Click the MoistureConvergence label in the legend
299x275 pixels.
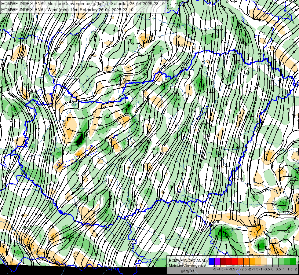(187, 266)
